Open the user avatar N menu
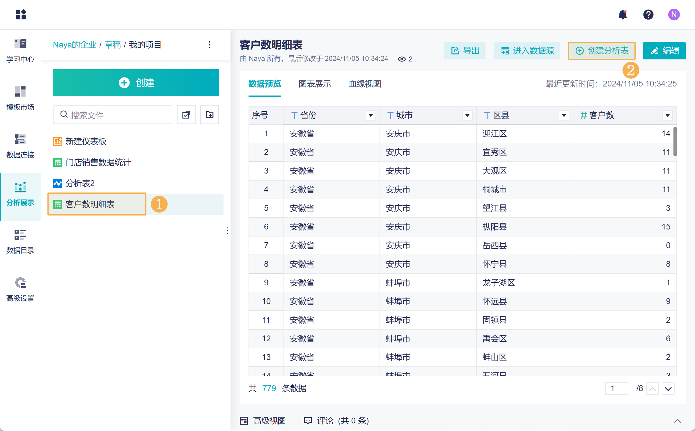Viewport: 695px width, 431px height. click(674, 14)
